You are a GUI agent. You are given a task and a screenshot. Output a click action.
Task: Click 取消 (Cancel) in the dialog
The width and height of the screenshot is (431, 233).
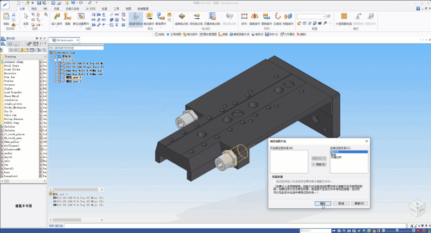341,203
